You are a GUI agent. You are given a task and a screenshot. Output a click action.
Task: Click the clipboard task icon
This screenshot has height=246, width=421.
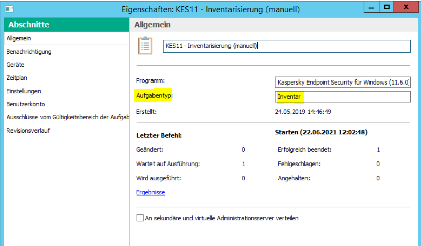tap(145, 46)
